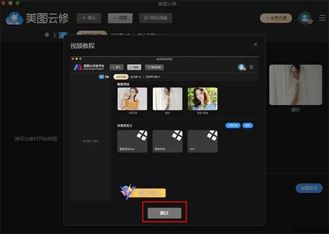Viewport: 329px width, 234px height.
Task: Click the yellow macOS minimize button
Action: tap(10, 3)
